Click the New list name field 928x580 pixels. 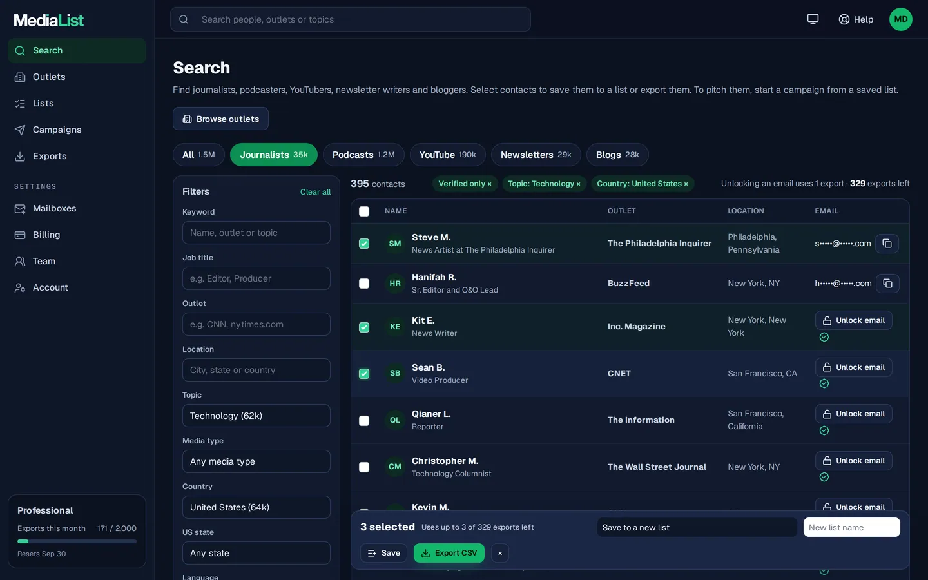(852, 527)
